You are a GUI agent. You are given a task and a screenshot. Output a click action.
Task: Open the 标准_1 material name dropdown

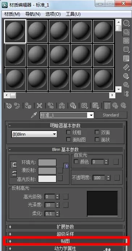pos(91,115)
